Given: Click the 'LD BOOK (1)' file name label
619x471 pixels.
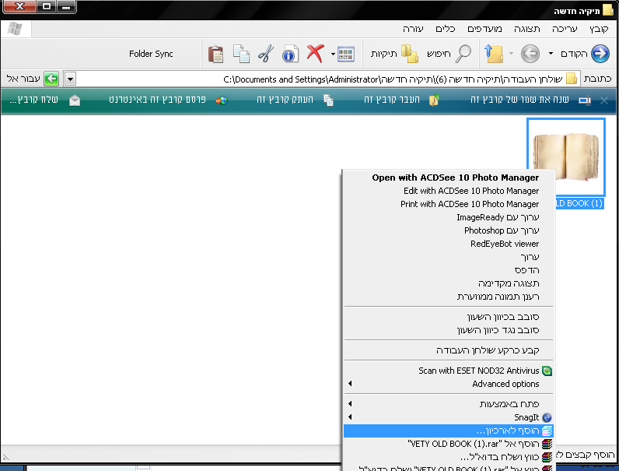Looking at the screenshot, I should click(579, 203).
